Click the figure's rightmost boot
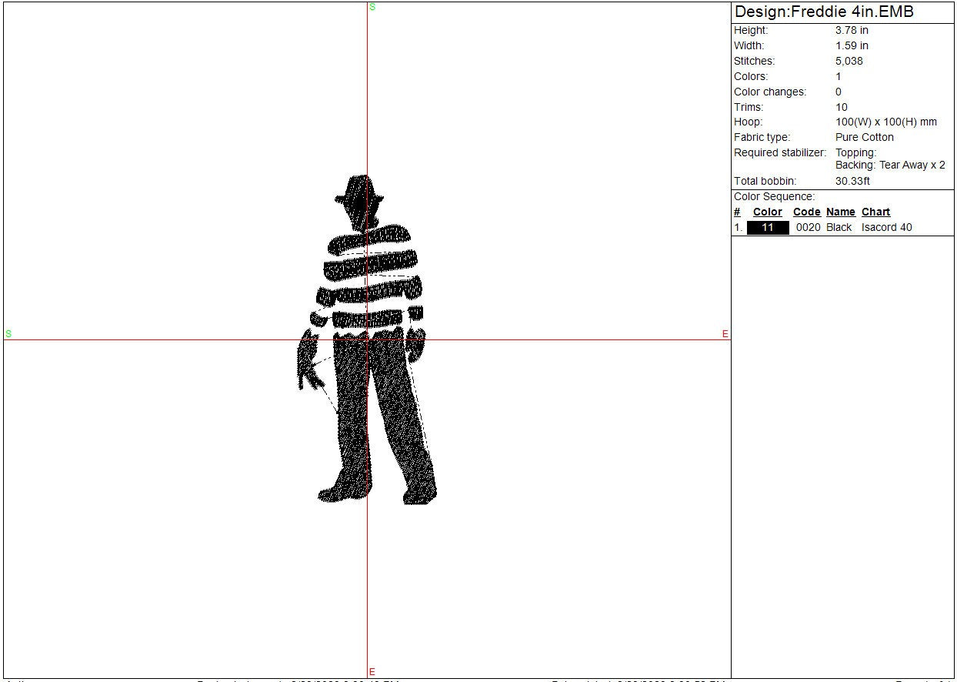957x682 pixels. coord(418,493)
